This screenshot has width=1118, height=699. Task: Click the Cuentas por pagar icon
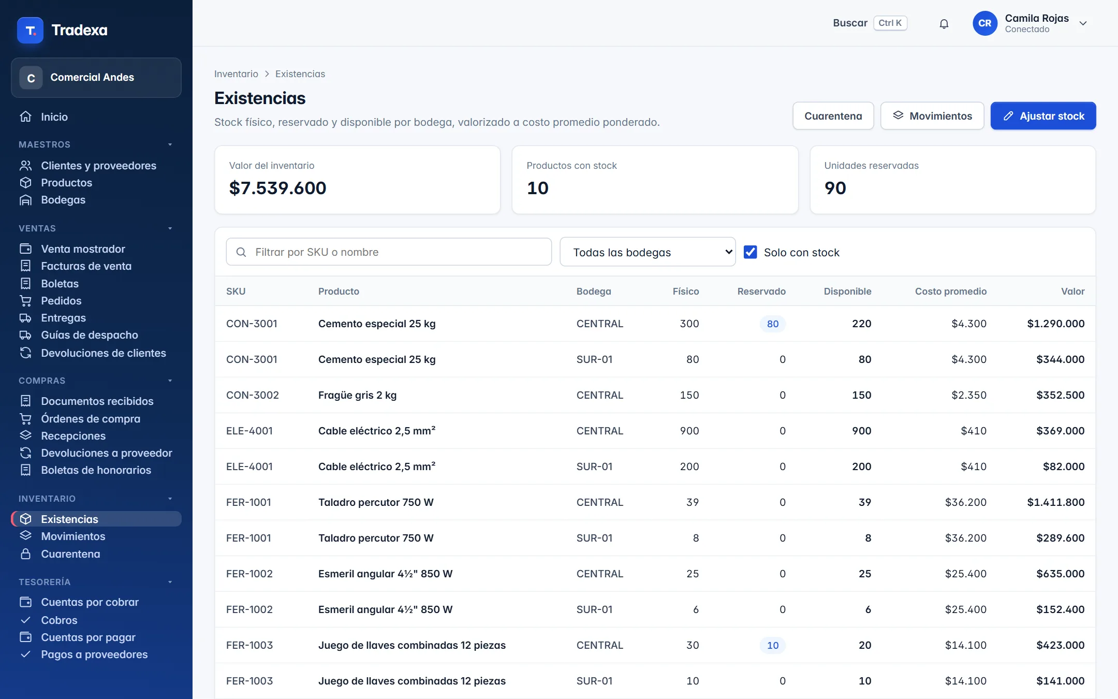pos(25,637)
